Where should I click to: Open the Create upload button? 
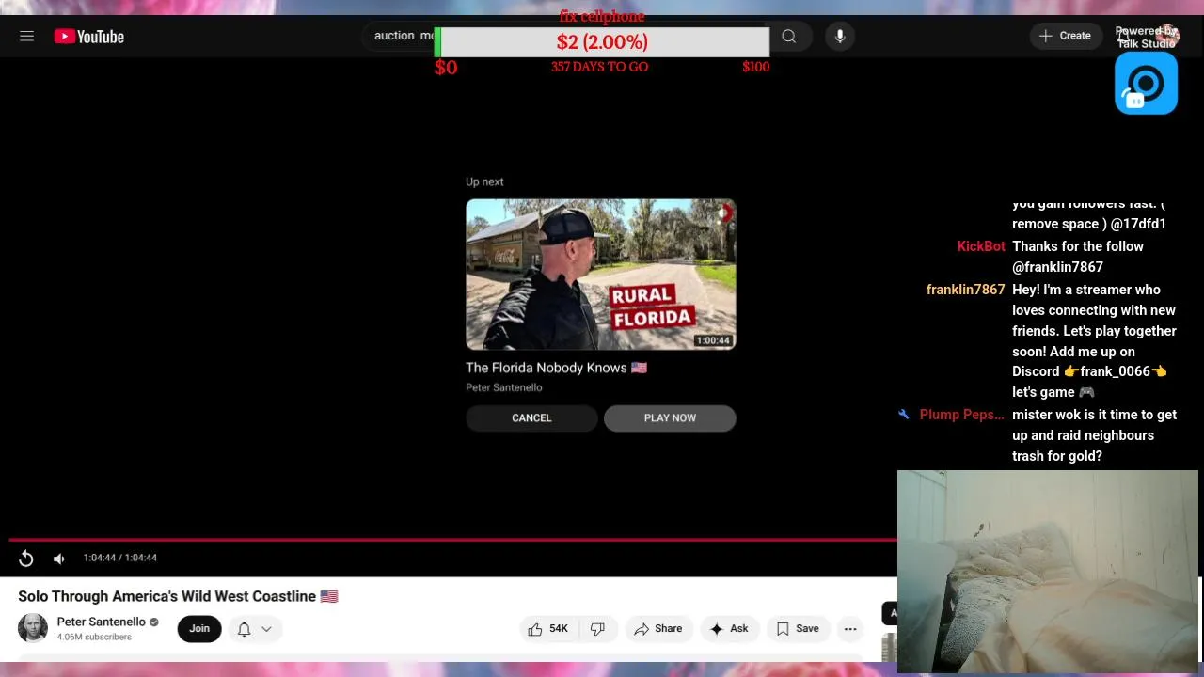[1065, 36]
